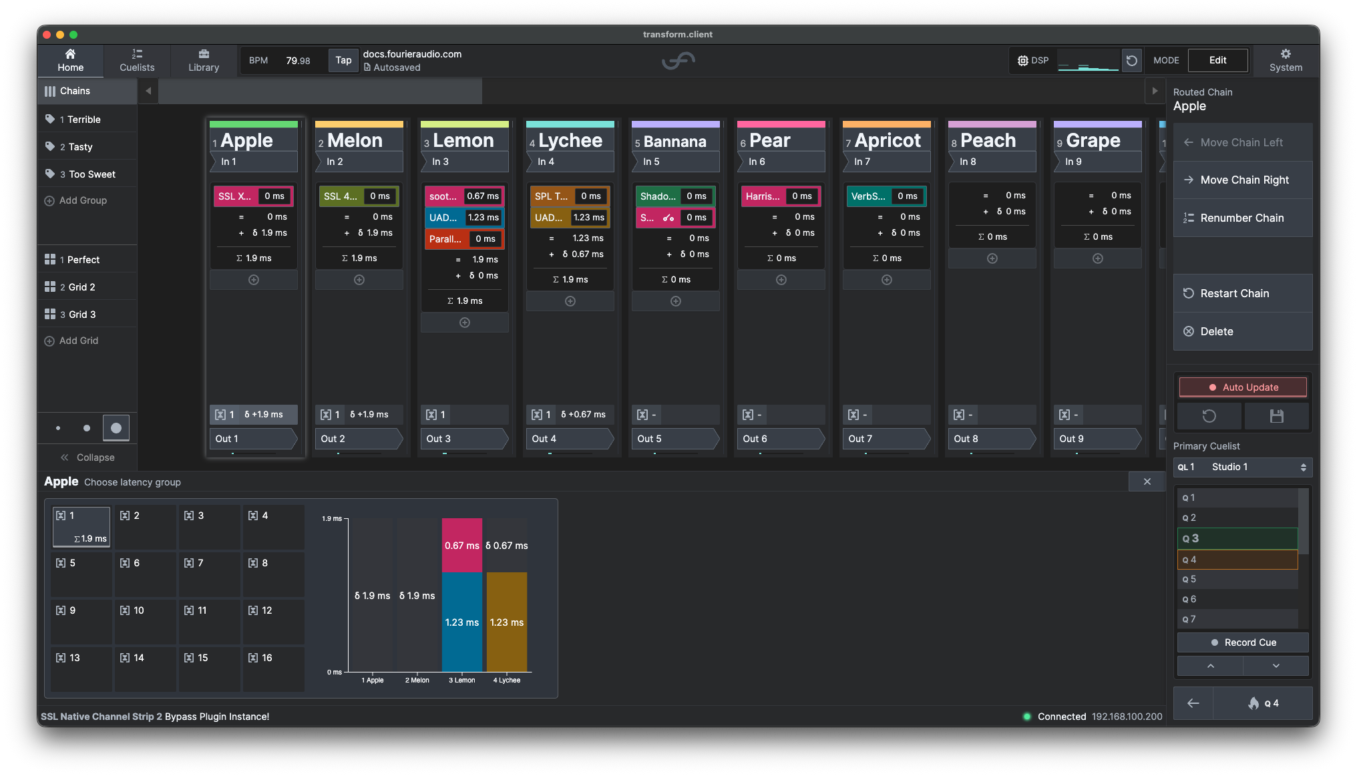Image resolution: width=1357 pixels, height=776 pixels.
Task: Open the Cuelists tab
Action: pyautogui.click(x=137, y=60)
